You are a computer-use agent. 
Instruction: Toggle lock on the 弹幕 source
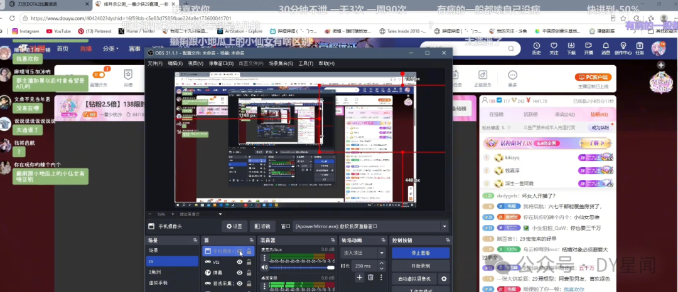[x=249, y=273]
